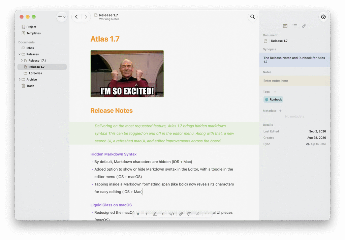345x240 pixels.
Task: Click the Release Notes heading
Action: (112, 111)
